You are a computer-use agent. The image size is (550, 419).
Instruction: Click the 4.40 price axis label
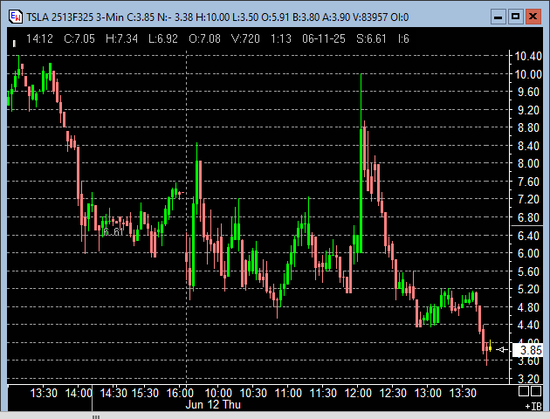(x=528, y=325)
